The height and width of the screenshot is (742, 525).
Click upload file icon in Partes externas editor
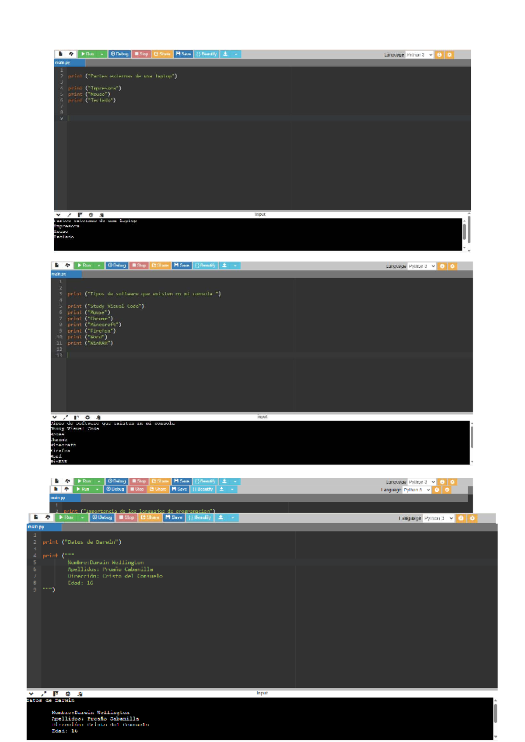coord(71,54)
